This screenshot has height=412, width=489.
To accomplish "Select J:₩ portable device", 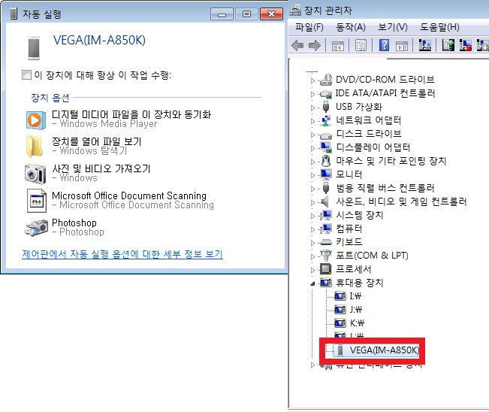I will 355,309.
